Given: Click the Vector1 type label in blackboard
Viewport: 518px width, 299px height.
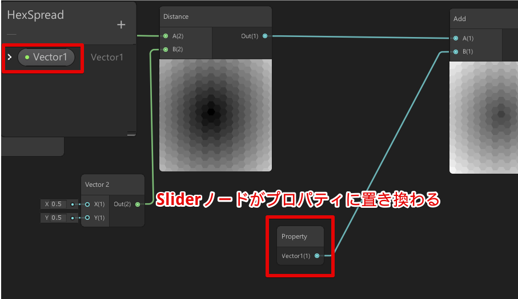Looking at the screenshot, I should pos(107,58).
